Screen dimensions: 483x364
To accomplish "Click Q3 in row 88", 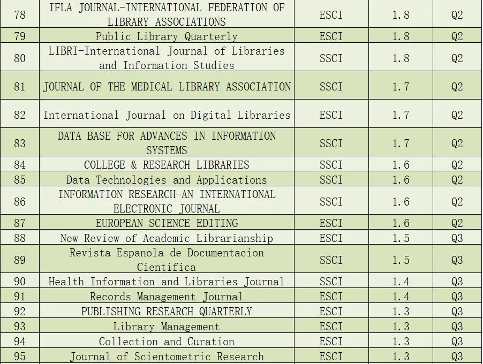I will click(x=457, y=238).
